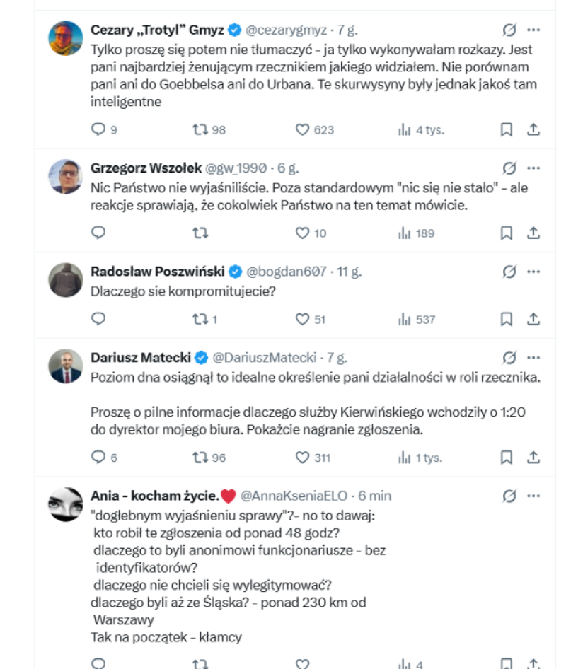The image size is (566, 669).
Task: Open more options menu on Grzegorz Wszołek's tweet
Action: tap(533, 168)
